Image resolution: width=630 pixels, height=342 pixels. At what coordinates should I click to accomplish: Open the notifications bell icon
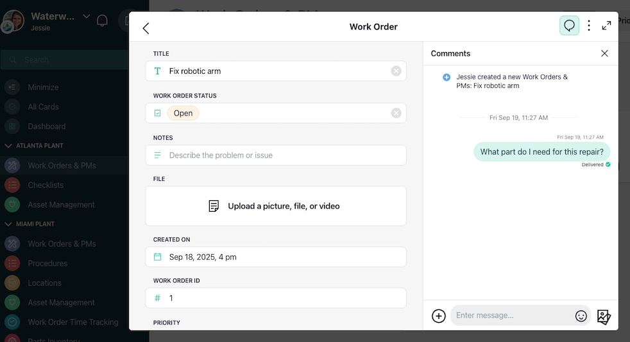(102, 21)
